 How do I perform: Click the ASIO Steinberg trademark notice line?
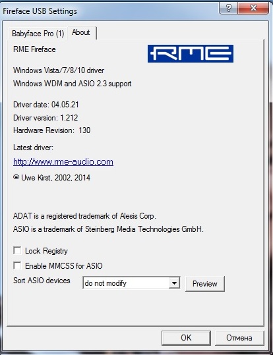point(108,229)
